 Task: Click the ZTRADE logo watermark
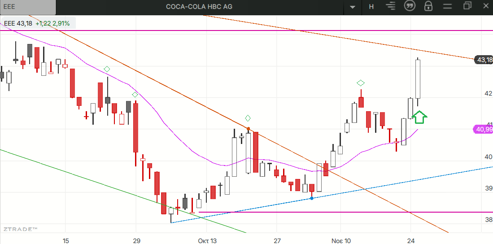(21, 229)
